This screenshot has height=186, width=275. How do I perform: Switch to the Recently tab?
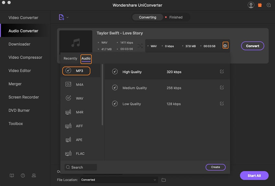[x=70, y=59]
